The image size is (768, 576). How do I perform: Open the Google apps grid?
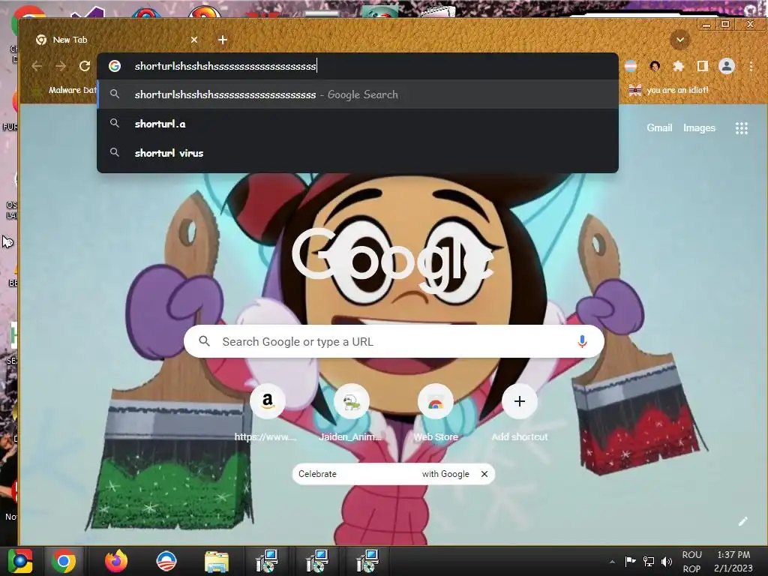click(x=742, y=127)
